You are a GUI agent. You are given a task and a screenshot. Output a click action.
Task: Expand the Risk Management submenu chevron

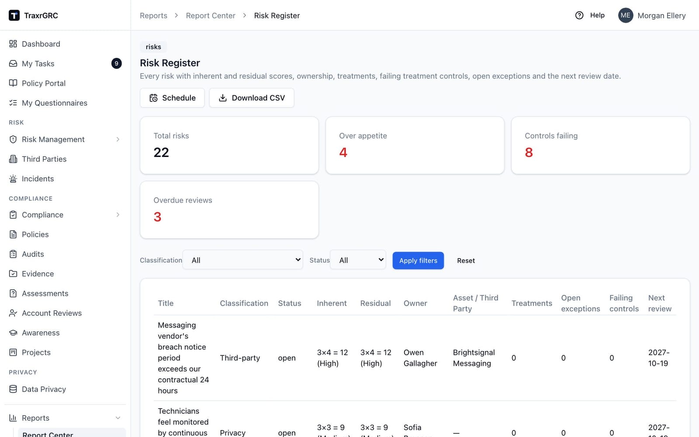[118, 139]
